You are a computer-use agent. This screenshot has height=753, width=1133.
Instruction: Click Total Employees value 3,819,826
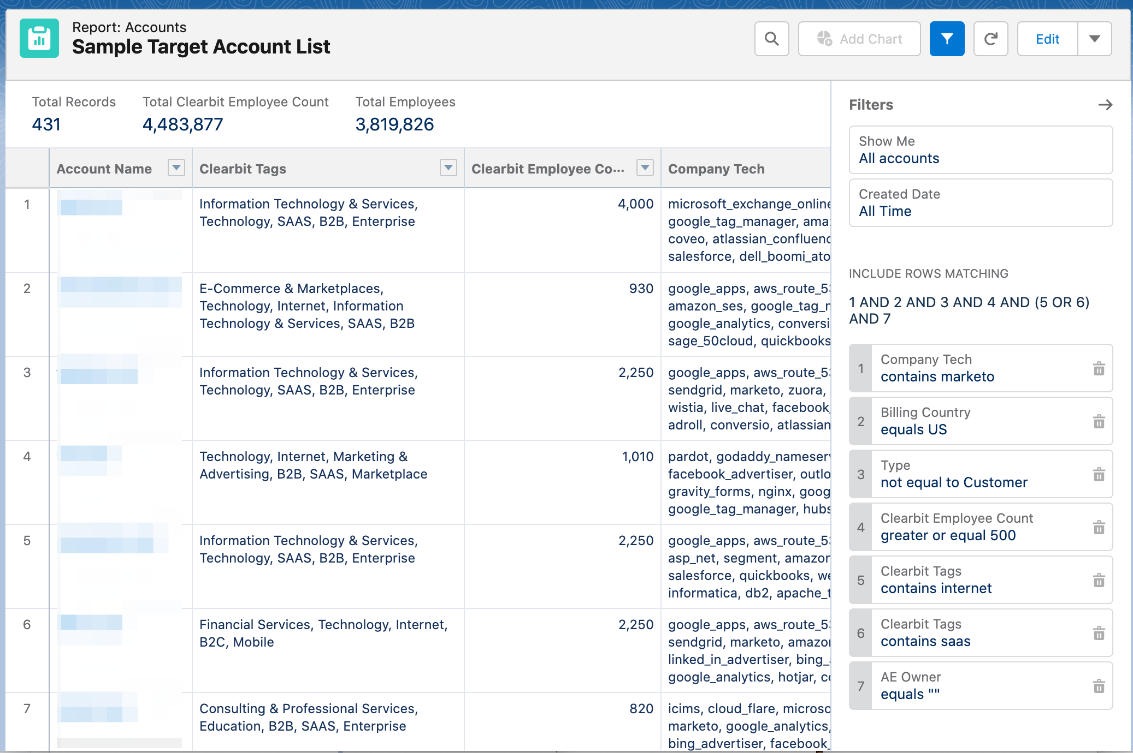pyautogui.click(x=394, y=124)
